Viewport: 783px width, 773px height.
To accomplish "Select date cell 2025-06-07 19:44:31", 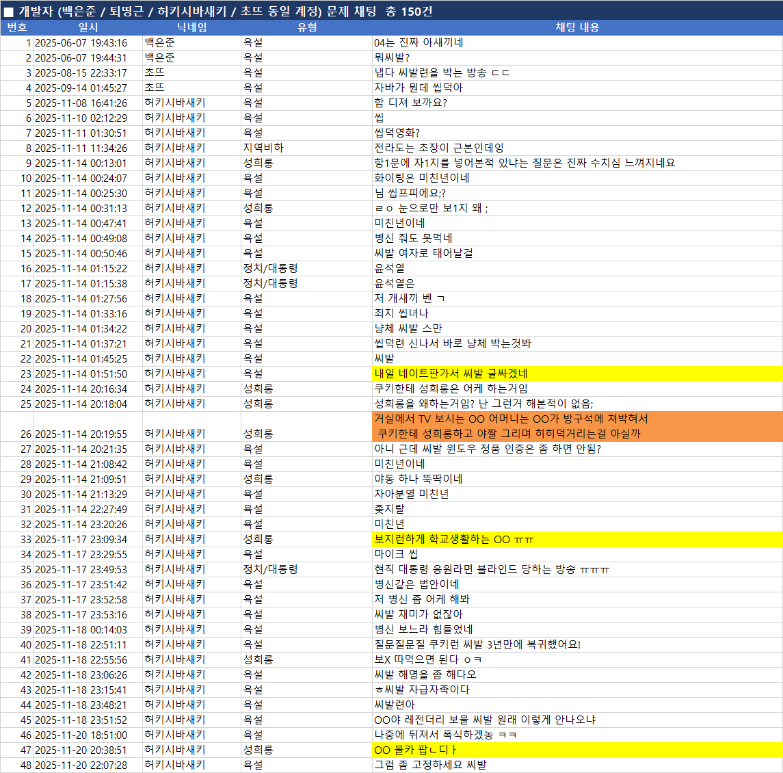I will [88, 58].
